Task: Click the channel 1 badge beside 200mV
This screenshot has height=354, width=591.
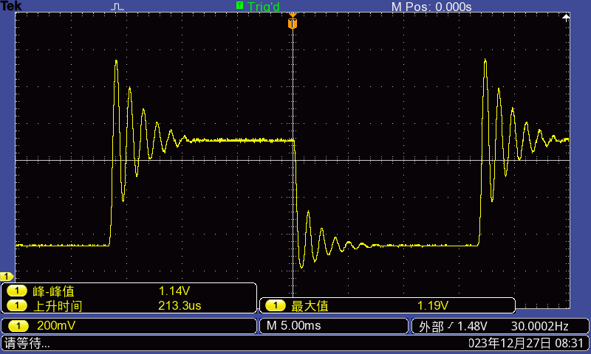Action: pyautogui.click(x=16, y=325)
